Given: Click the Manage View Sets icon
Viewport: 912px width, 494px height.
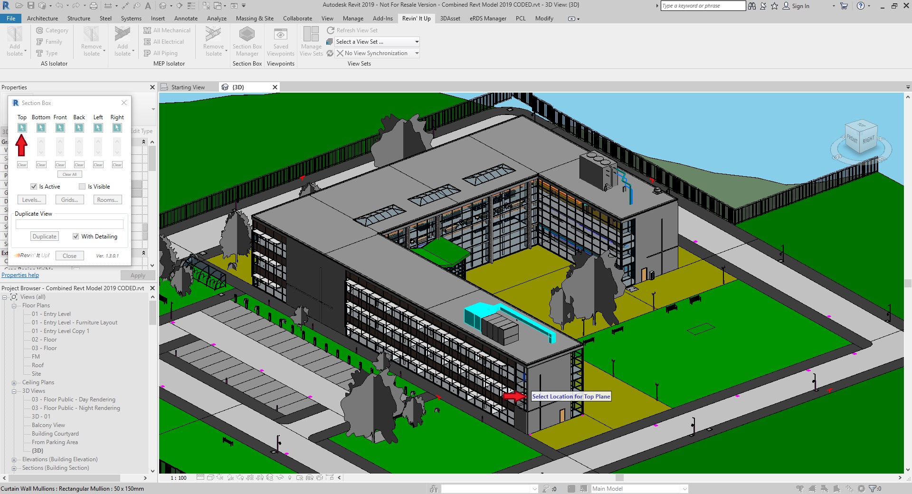Looking at the screenshot, I should (311, 41).
